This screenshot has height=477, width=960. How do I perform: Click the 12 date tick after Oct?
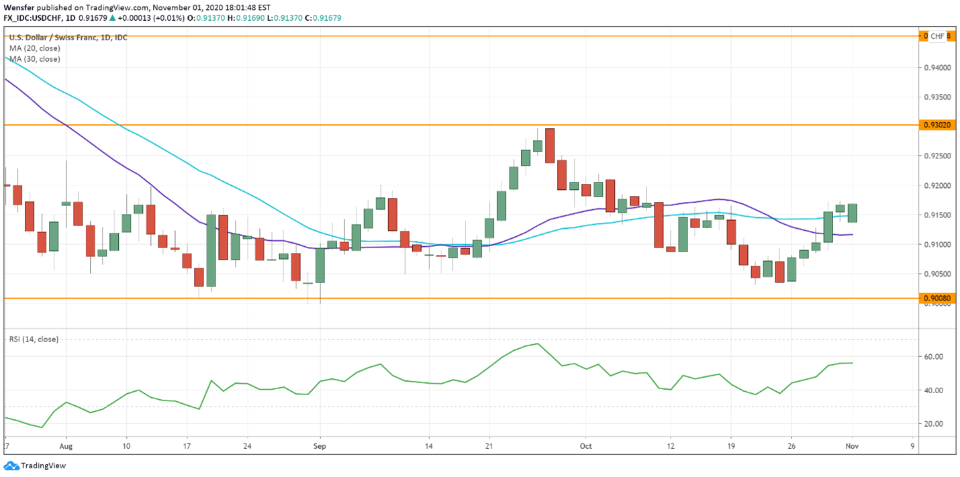coord(670,445)
